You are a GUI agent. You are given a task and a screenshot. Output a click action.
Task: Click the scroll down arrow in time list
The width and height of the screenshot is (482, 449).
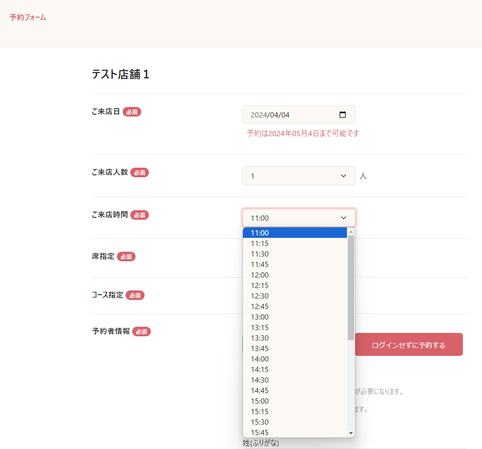click(351, 433)
